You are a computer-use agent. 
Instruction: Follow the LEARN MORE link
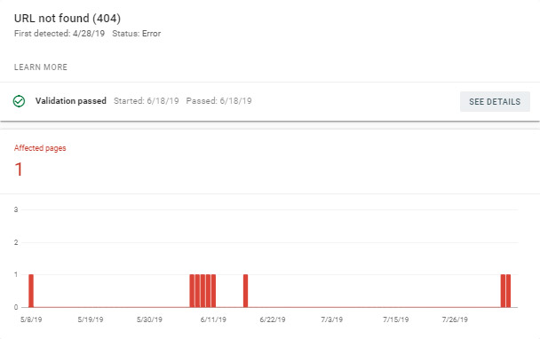coord(41,67)
